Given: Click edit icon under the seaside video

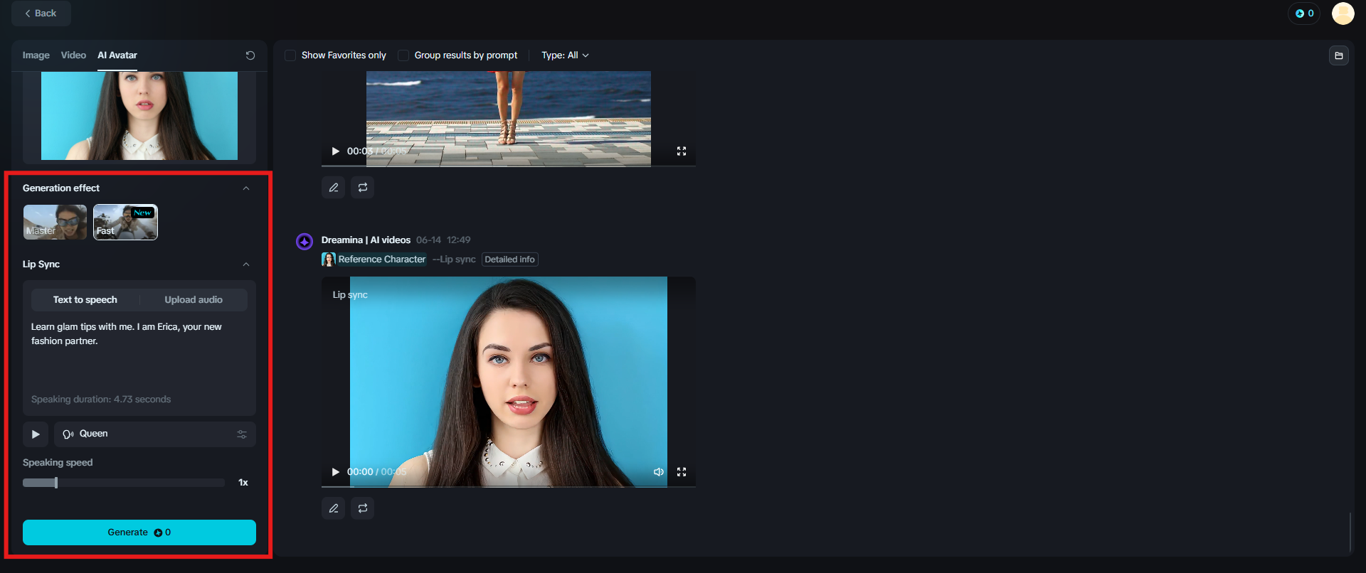Looking at the screenshot, I should 334,188.
